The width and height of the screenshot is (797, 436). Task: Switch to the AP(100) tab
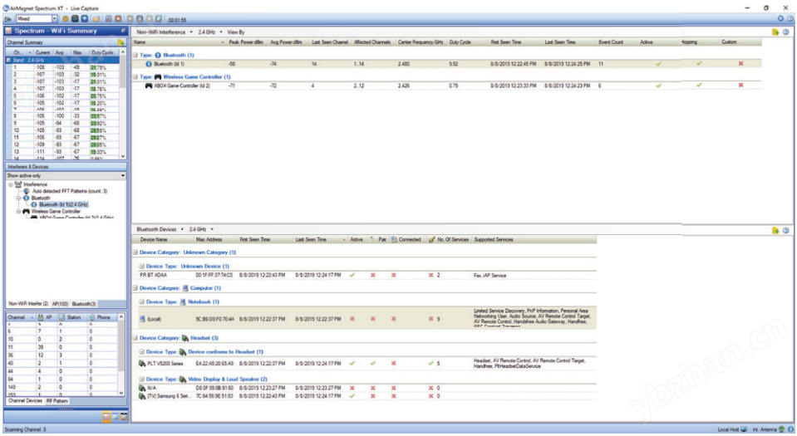click(x=61, y=304)
